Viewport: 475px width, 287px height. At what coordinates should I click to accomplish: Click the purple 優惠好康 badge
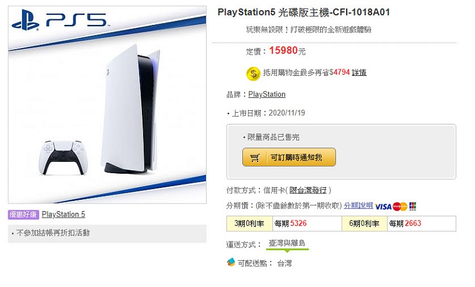tap(23, 215)
